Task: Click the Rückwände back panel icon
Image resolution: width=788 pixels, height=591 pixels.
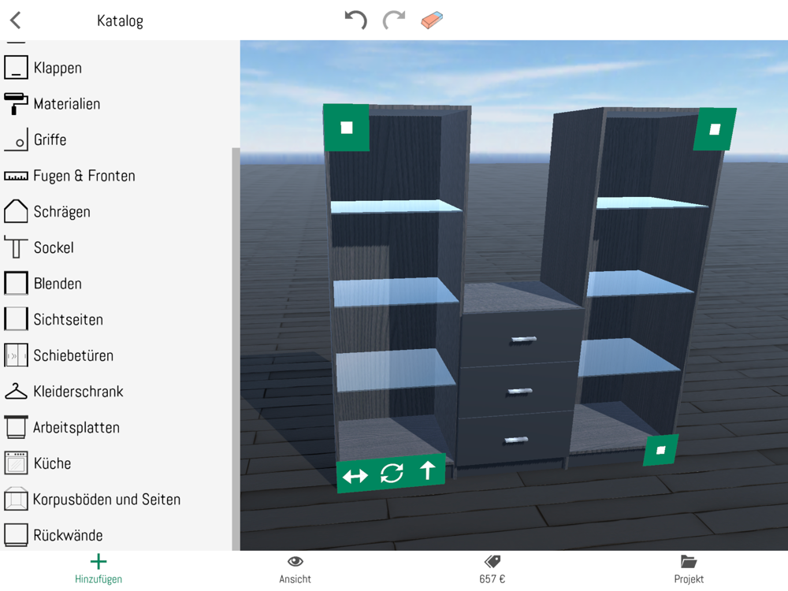Action: (16, 535)
